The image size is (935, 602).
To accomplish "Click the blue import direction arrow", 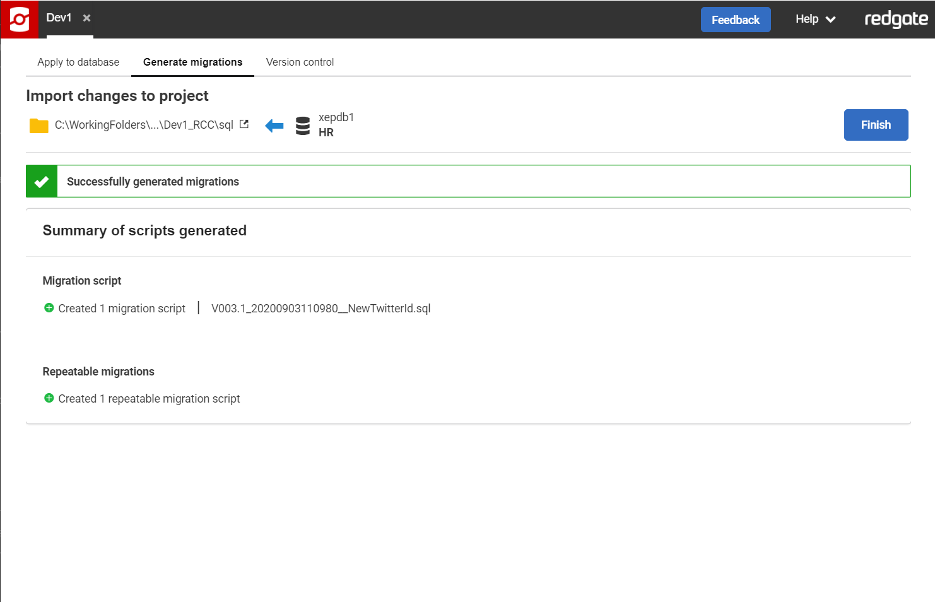I will [274, 126].
